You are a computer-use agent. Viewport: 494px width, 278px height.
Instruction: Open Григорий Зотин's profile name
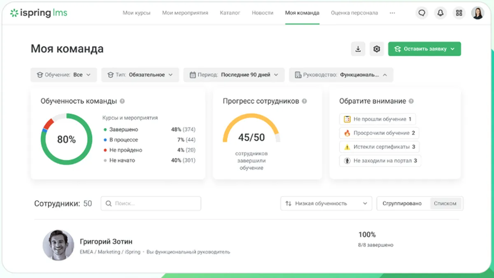[x=106, y=242]
